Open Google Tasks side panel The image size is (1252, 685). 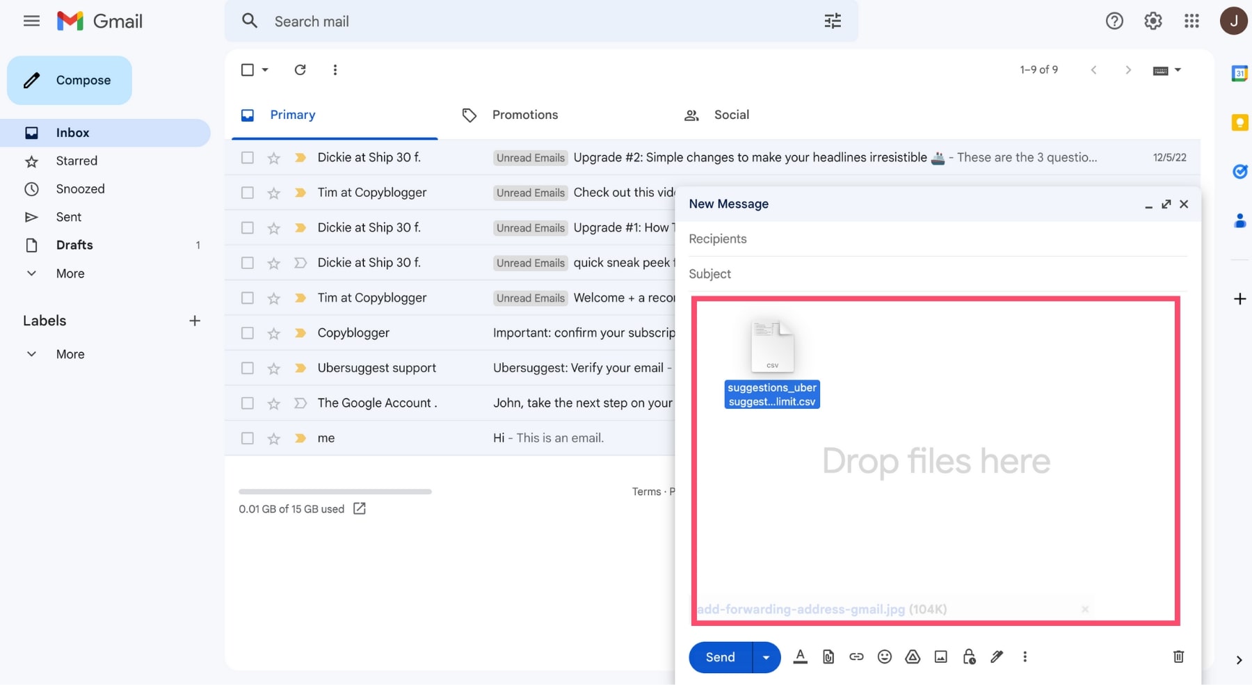[1239, 171]
